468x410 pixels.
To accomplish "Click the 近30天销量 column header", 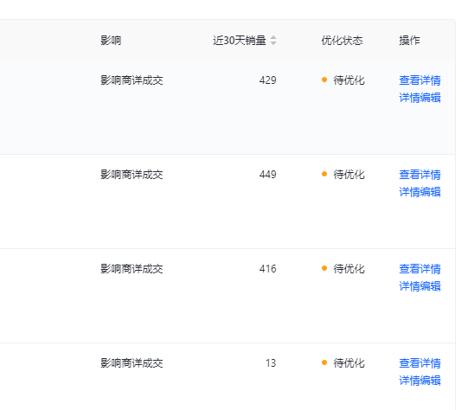I will [x=240, y=41].
